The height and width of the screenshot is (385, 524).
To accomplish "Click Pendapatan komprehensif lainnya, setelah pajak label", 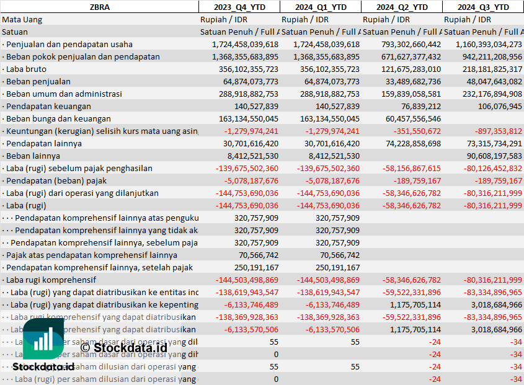I will (x=99, y=267).
